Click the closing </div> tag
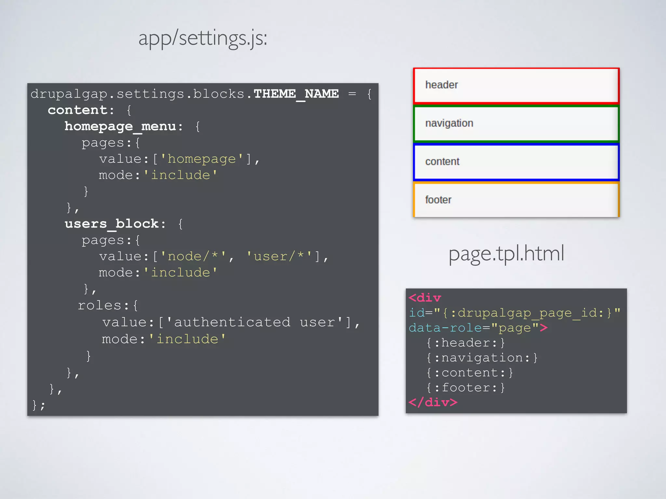The image size is (666, 499). click(433, 403)
